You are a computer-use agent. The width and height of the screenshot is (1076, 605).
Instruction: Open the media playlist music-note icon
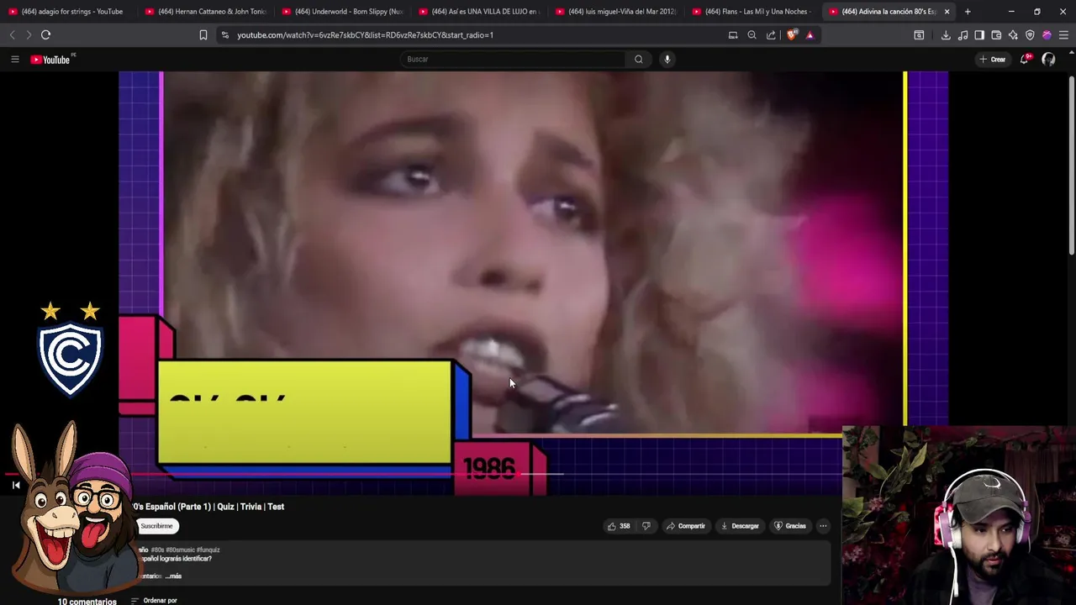963,34
